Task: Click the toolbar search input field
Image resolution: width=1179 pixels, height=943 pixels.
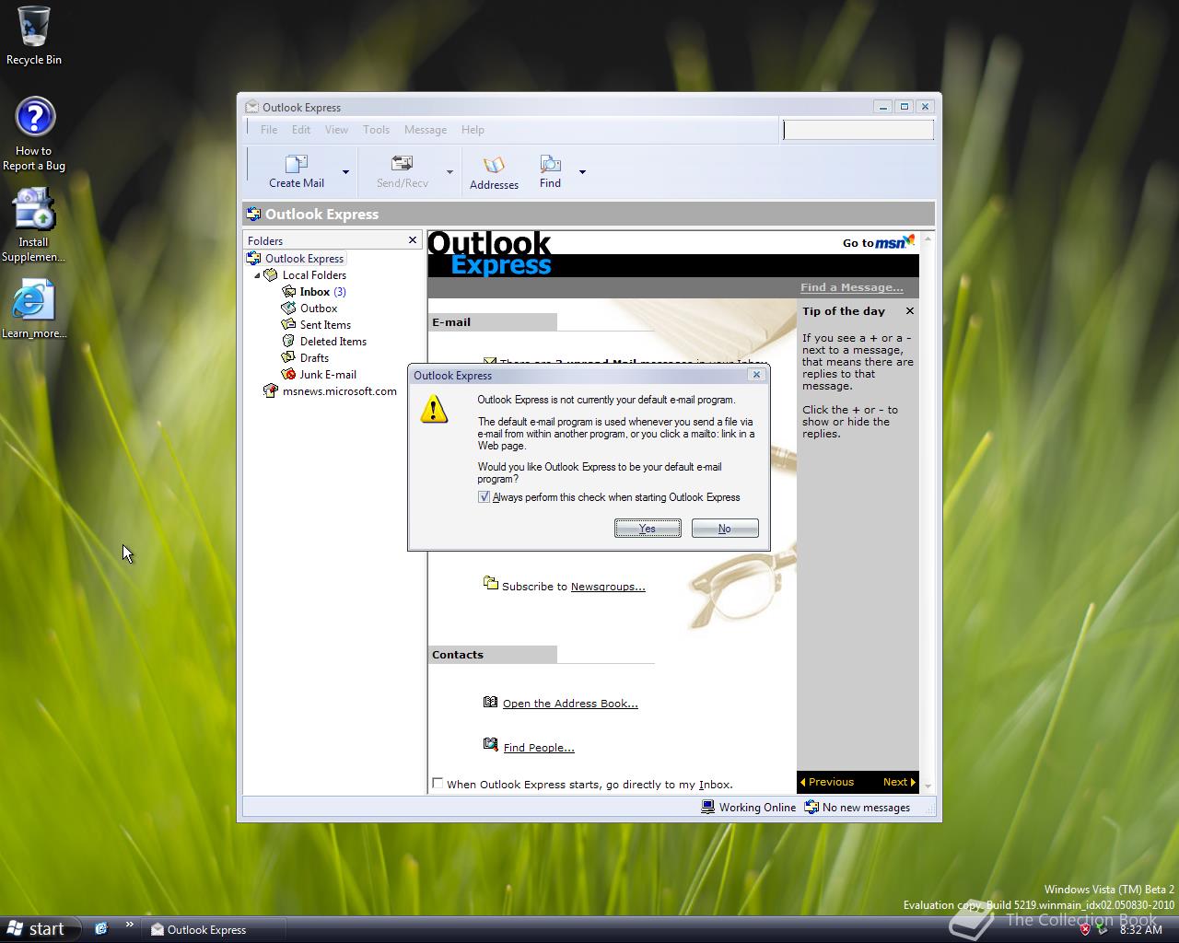Action: pyautogui.click(x=858, y=130)
